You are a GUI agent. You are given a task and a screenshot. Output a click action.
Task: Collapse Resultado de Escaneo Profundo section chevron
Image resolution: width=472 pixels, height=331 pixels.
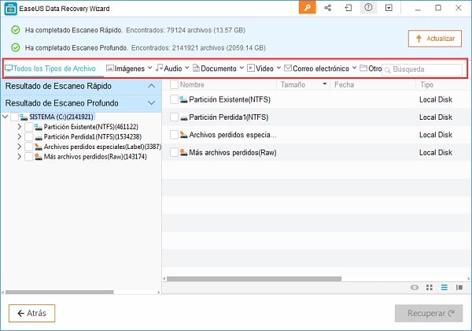click(x=151, y=103)
